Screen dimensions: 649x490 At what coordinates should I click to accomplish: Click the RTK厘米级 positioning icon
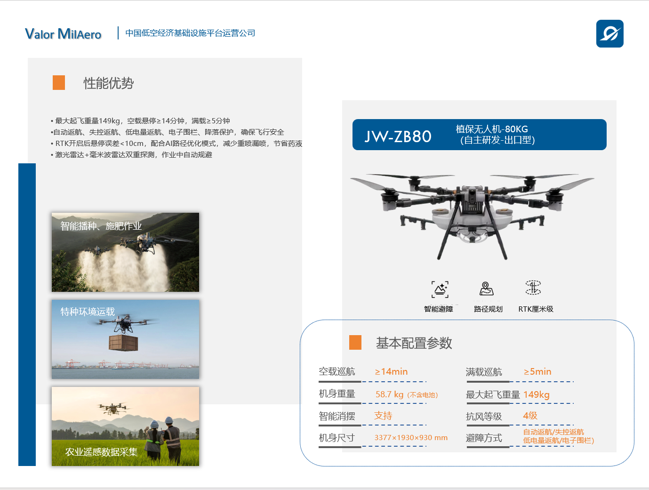tap(533, 287)
